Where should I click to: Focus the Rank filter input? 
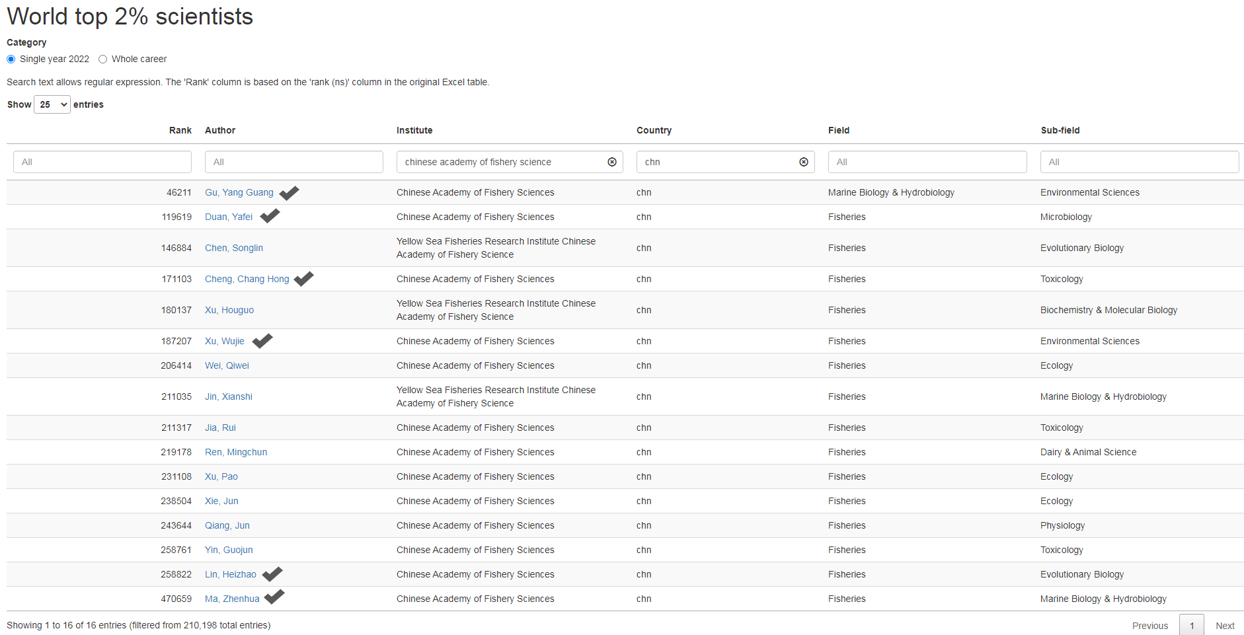click(x=102, y=162)
